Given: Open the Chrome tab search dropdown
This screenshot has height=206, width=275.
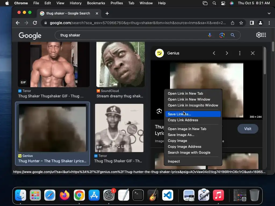Looking at the screenshot, I should point(269,13).
